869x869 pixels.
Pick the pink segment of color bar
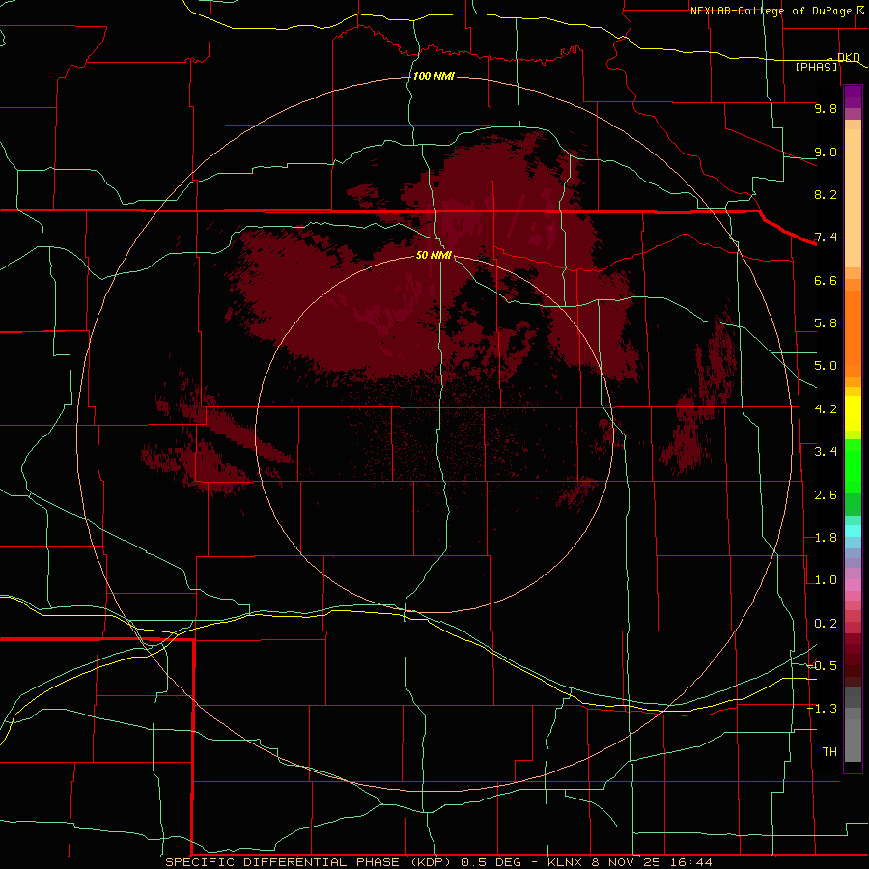[x=853, y=585]
